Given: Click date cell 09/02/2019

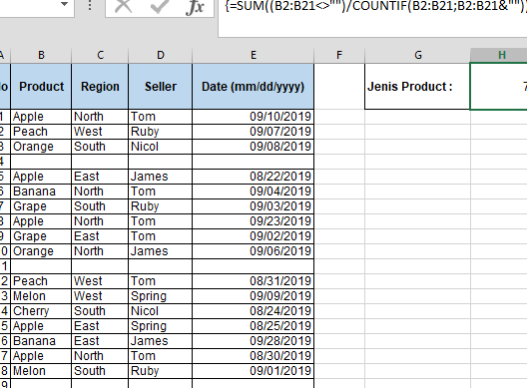Looking at the screenshot, I should (x=254, y=236).
